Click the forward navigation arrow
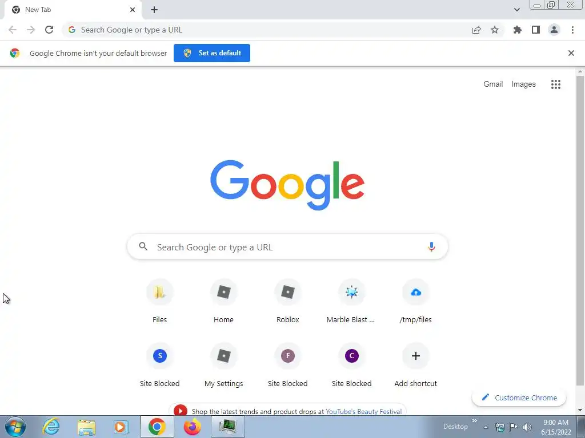Screen dimensions: 585x438 (31, 30)
